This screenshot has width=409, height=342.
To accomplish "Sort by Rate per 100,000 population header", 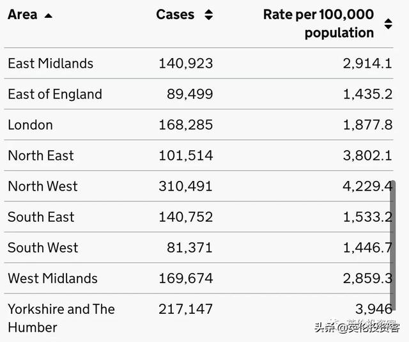I will click(x=318, y=24).
